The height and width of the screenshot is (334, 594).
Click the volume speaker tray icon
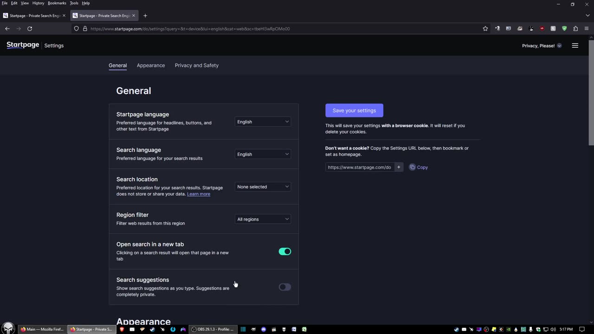click(553, 329)
